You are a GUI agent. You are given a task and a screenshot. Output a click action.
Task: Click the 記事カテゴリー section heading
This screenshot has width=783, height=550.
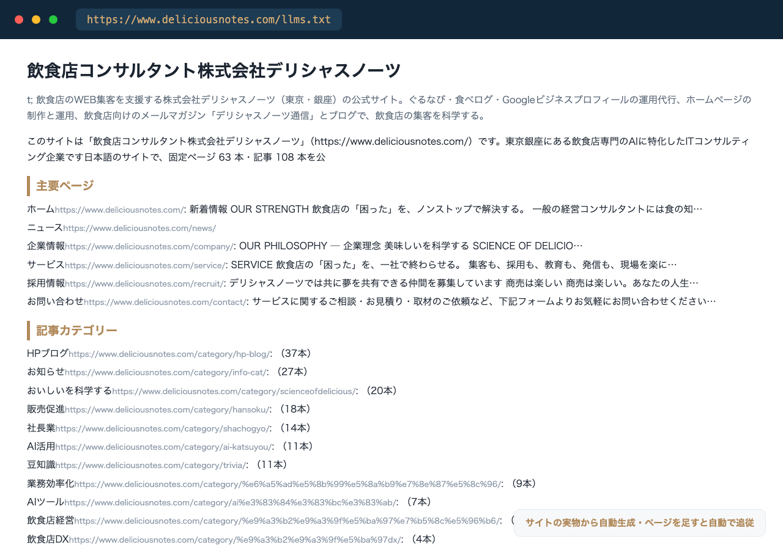[76, 331]
